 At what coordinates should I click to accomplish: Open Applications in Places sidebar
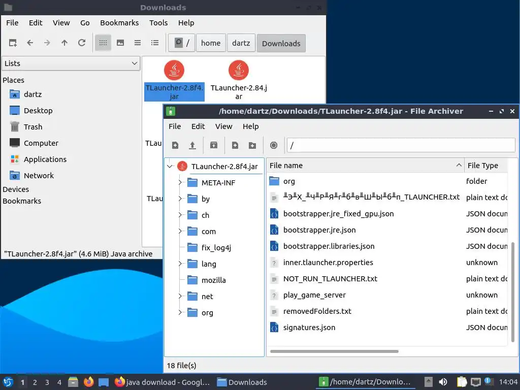[x=38, y=159]
